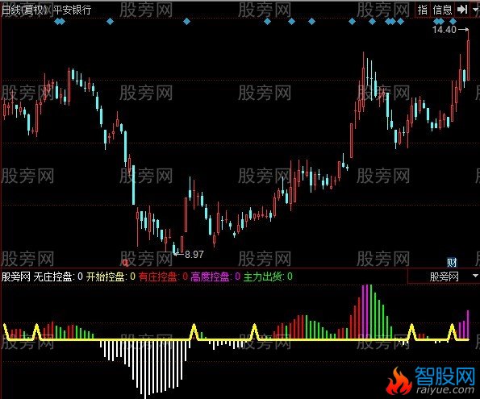Click the 8.97 low price label

[x=194, y=254]
